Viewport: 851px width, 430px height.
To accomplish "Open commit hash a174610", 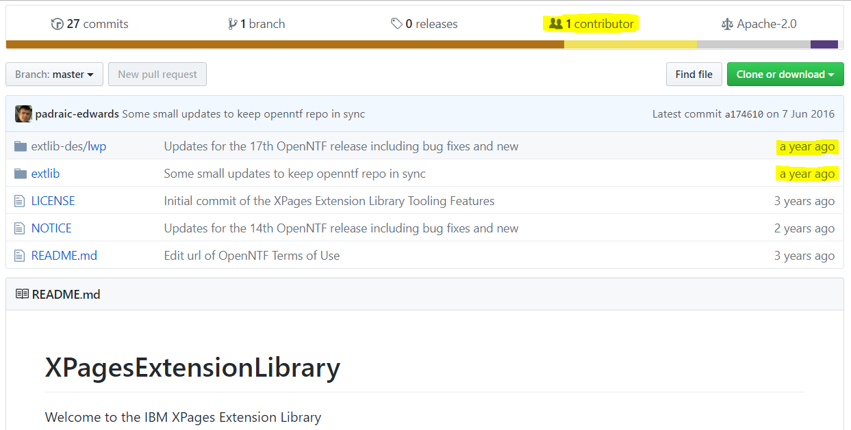I will (x=744, y=114).
